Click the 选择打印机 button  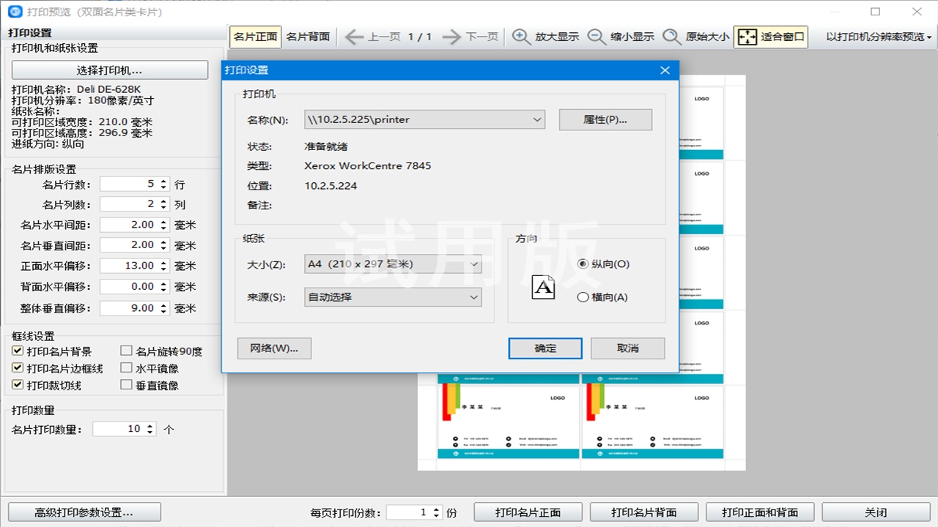(x=108, y=70)
